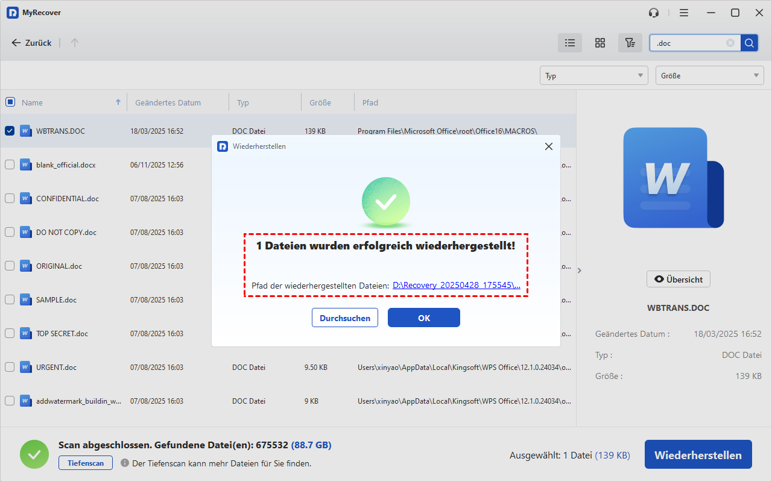
Task: Sort by Geändertes Datum column
Action: (168, 102)
